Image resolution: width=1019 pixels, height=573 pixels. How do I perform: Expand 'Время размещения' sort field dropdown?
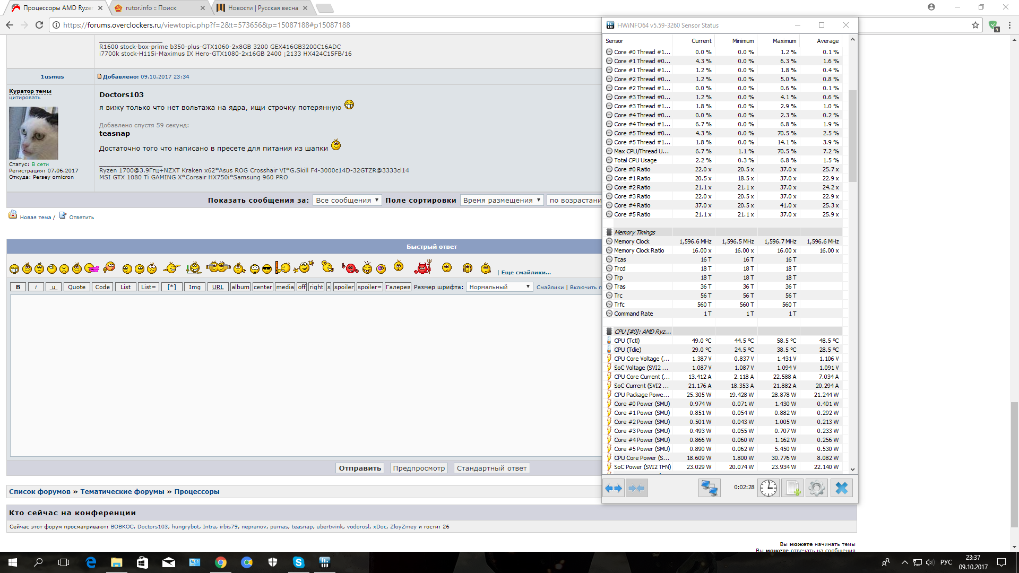click(x=502, y=200)
